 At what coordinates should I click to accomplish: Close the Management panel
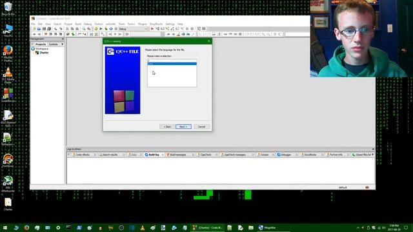tap(63, 39)
